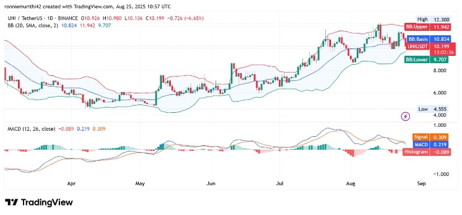Click the 8.000 price scale level
The image size is (462, 215).
pos(440,70)
